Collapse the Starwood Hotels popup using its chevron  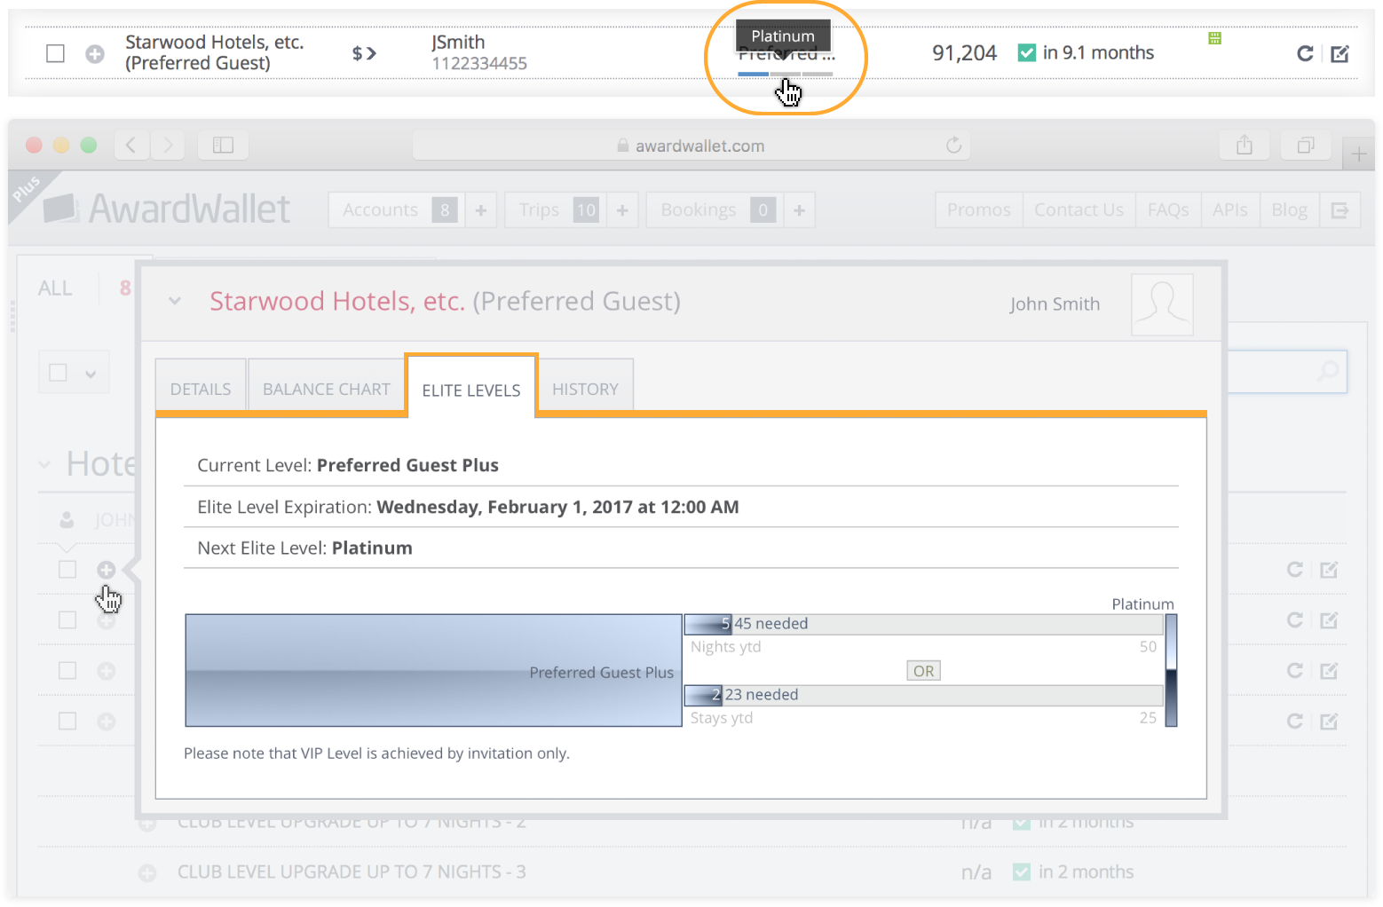click(x=175, y=302)
